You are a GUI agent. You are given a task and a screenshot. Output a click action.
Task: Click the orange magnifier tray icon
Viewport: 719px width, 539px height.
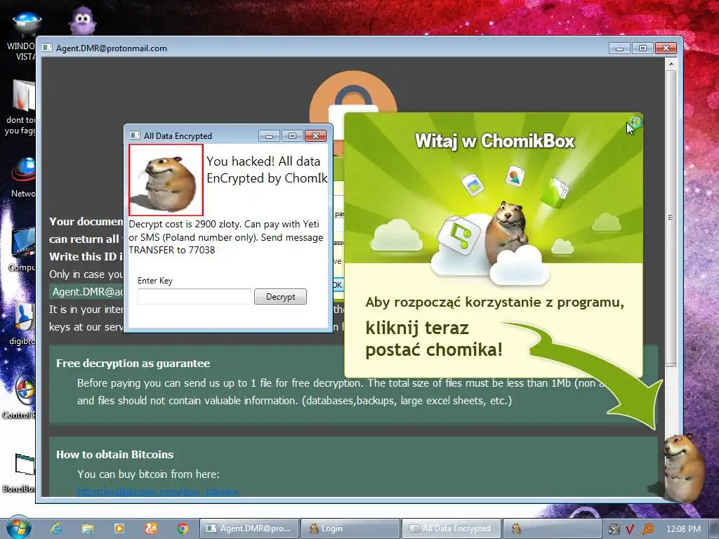click(x=648, y=529)
